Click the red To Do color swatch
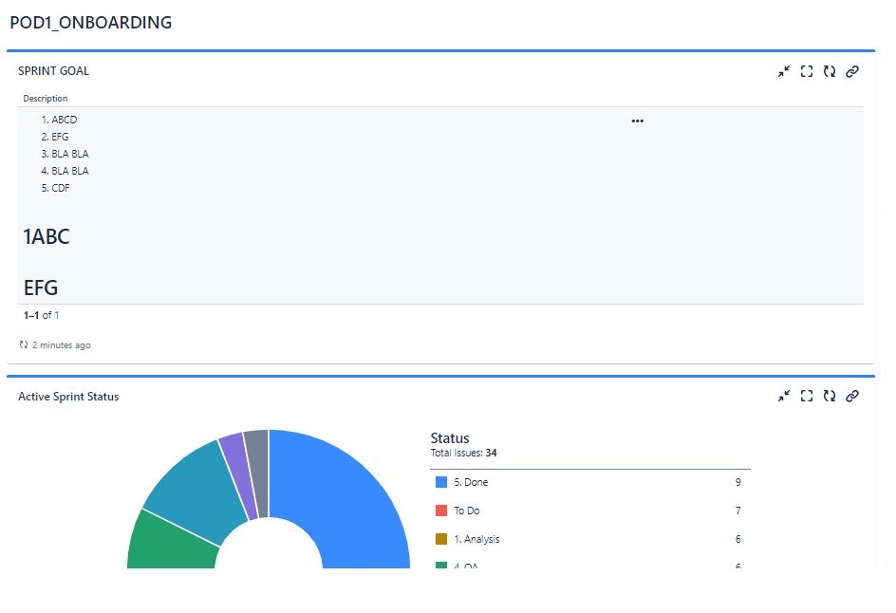The height and width of the screenshot is (613, 896). pos(441,511)
